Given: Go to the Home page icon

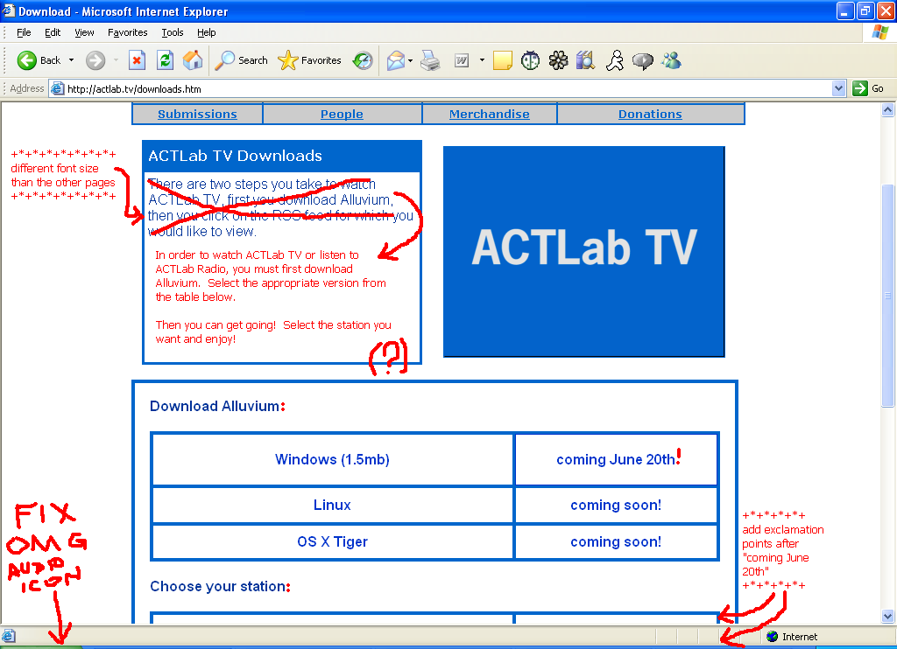Looking at the screenshot, I should click(x=193, y=60).
